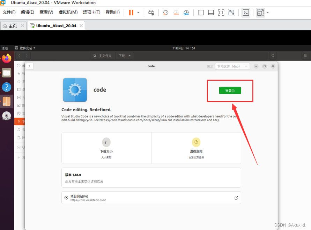This screenshot has width=311, height=230.
Task: Open Help from the Ubuntu dock
Action: [7, 87]
